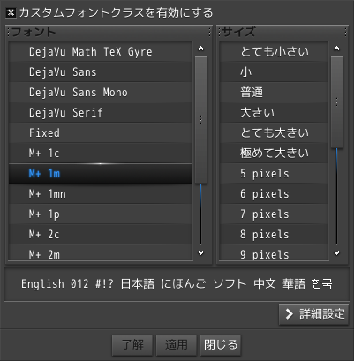Select the Fixed font entry
Screen dimensions: 354x361
pyautogui.click(x=101, y=133)
